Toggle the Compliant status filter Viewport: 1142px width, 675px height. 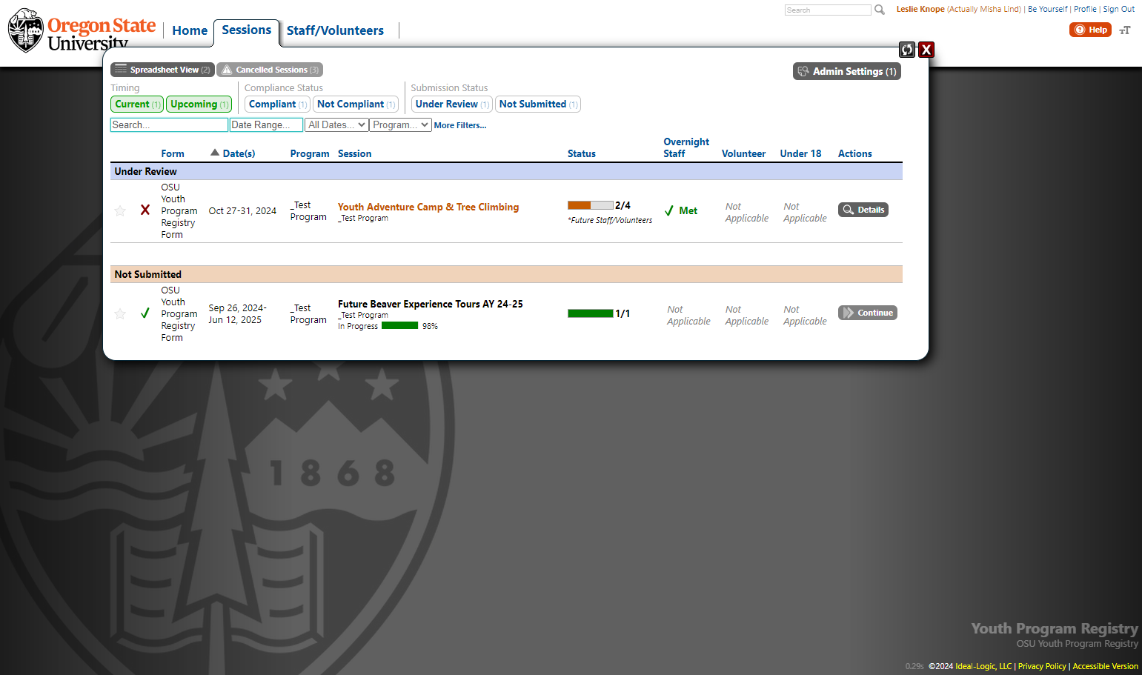(x=277, y=104)
